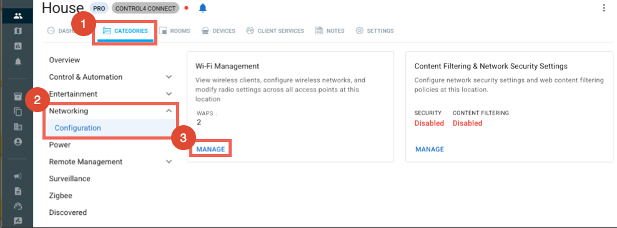Expand Control & Automation chevron
Image resolution: width=617 pixels, height=228 pixels.
coord(169,77)
